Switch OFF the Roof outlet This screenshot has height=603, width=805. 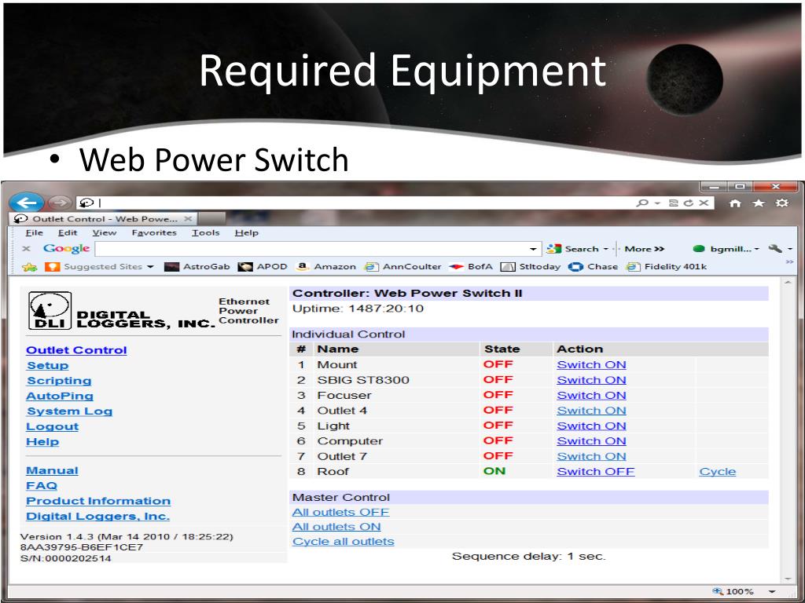tap(596, 471)
